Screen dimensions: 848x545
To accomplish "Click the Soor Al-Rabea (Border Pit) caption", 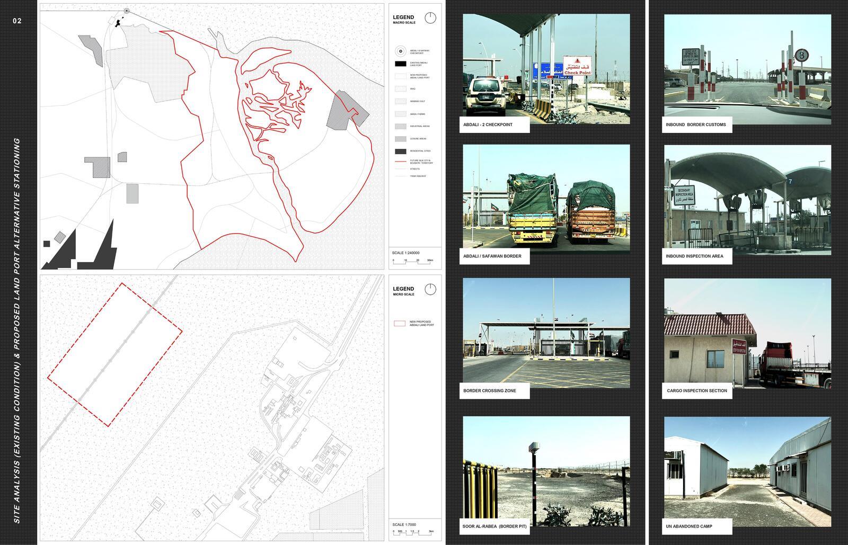I will 494,526.
